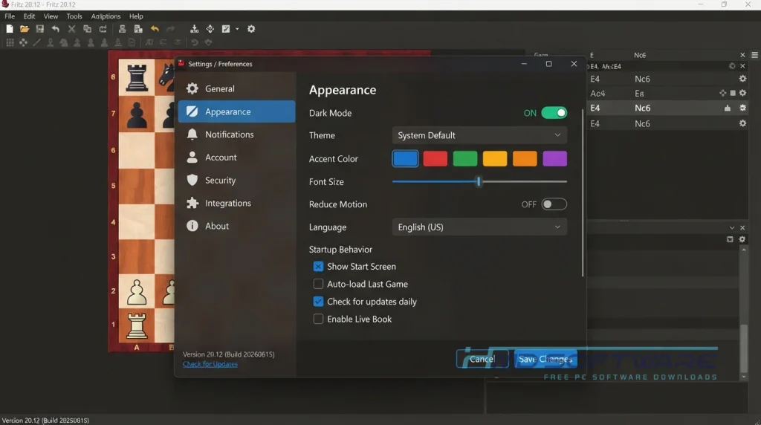Select the orange accent color
Image resolution: width=761 pixels, height=425 pixels.
pos(525,159)
